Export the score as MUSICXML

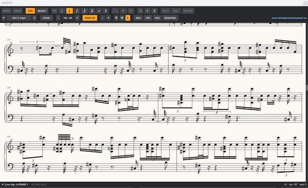(x=170, y=18)
